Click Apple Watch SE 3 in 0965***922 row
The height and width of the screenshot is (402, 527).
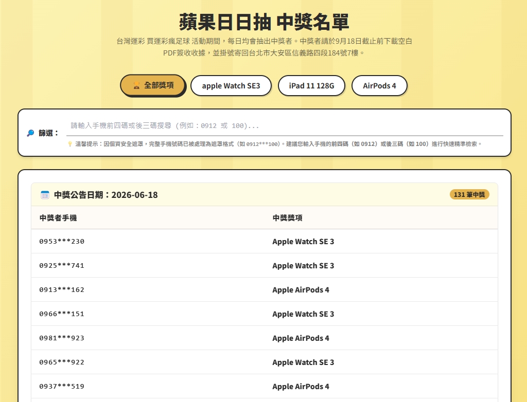click(x=303, y=362)
